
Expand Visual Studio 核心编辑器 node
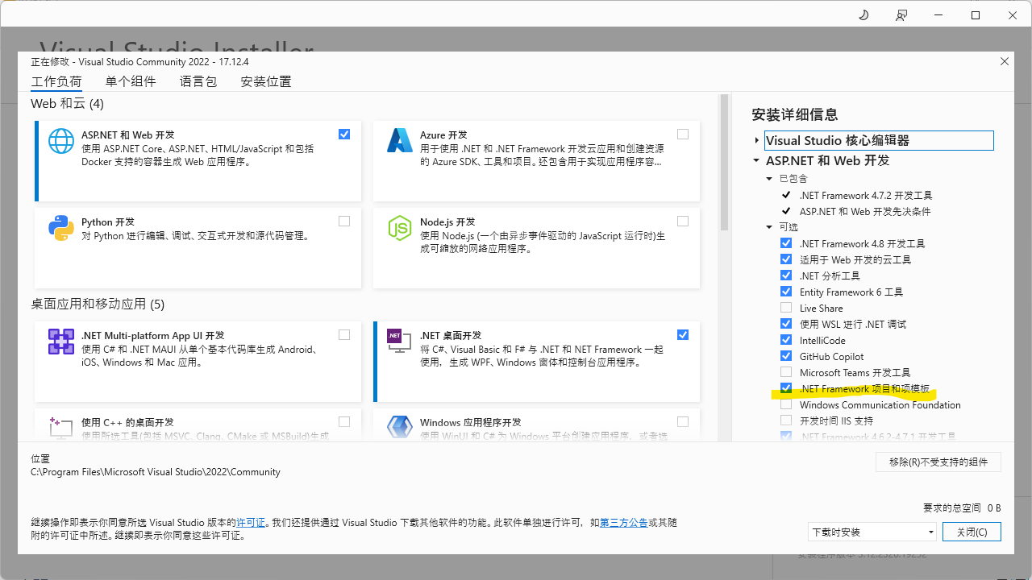pos(757,140)
